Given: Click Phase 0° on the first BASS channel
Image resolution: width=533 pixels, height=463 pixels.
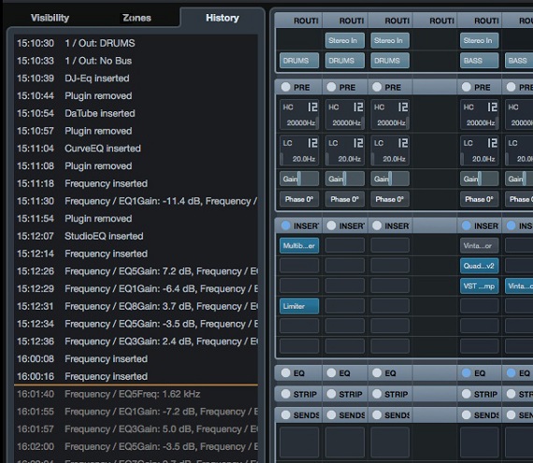Looking at the screenshot, I should [x=480, y=199].
